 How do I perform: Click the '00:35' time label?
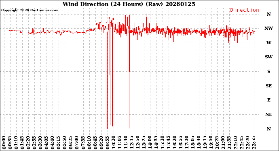point(10,143)
